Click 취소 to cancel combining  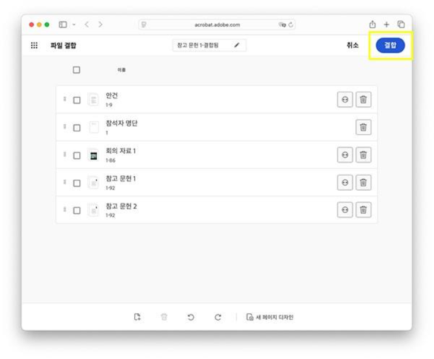pos(352,45)
